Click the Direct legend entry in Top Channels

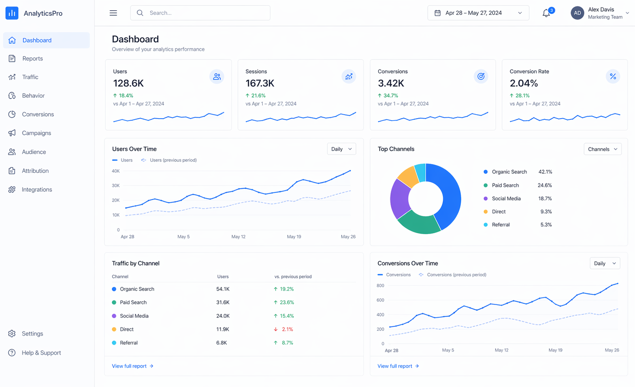[518, 212]
